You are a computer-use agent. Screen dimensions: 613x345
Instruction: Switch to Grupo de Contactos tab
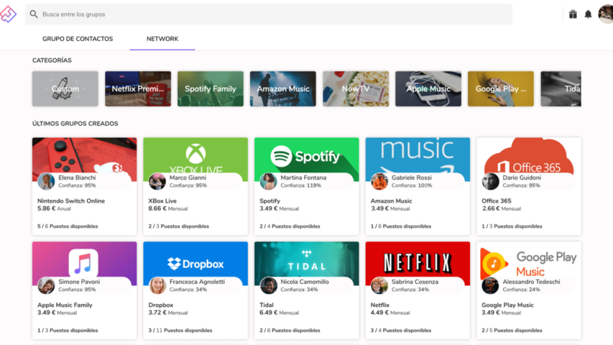78,39
